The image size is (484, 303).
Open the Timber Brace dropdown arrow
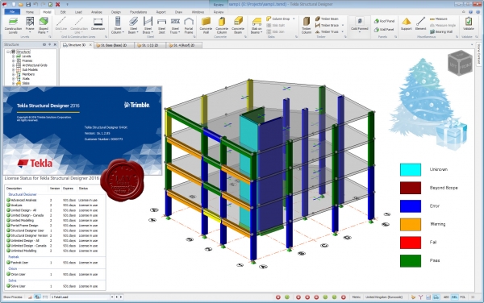click(x=343, y=25)
